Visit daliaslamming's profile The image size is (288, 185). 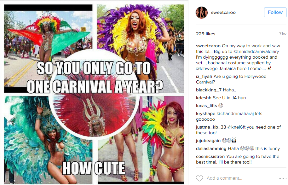[211, 149]
